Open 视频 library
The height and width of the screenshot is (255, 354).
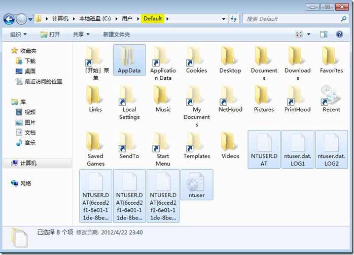point(26,112)
